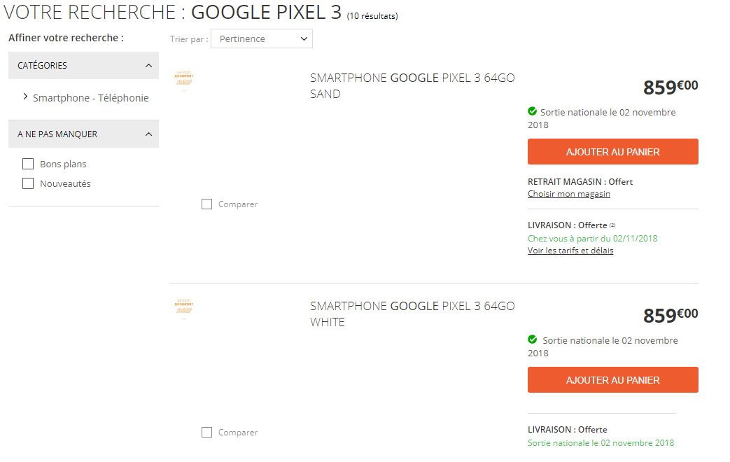Check Comparer for the Pixel 3 White
This screenshot has width=730, height=462.
pyautogui.click(x=206, y=433)
